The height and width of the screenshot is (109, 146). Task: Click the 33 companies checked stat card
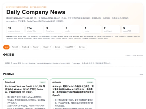pos(15,29)
